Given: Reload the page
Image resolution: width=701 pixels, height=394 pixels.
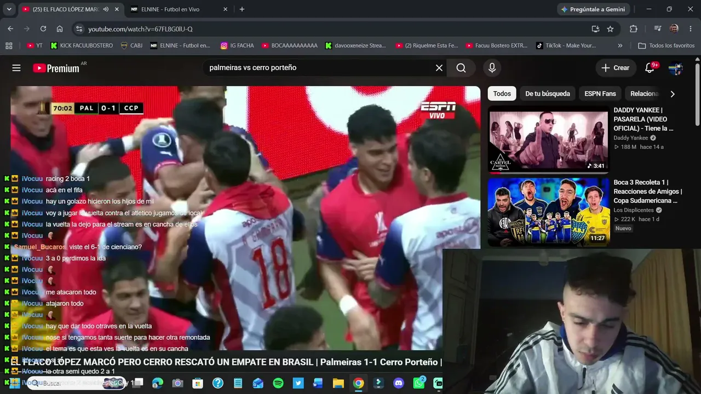Looking at the screenshot, I should 43,28.
